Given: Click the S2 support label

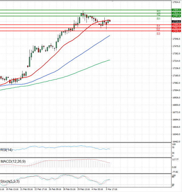Looking at the screenshot, I should pyautogui.click(x=158, y=29).
